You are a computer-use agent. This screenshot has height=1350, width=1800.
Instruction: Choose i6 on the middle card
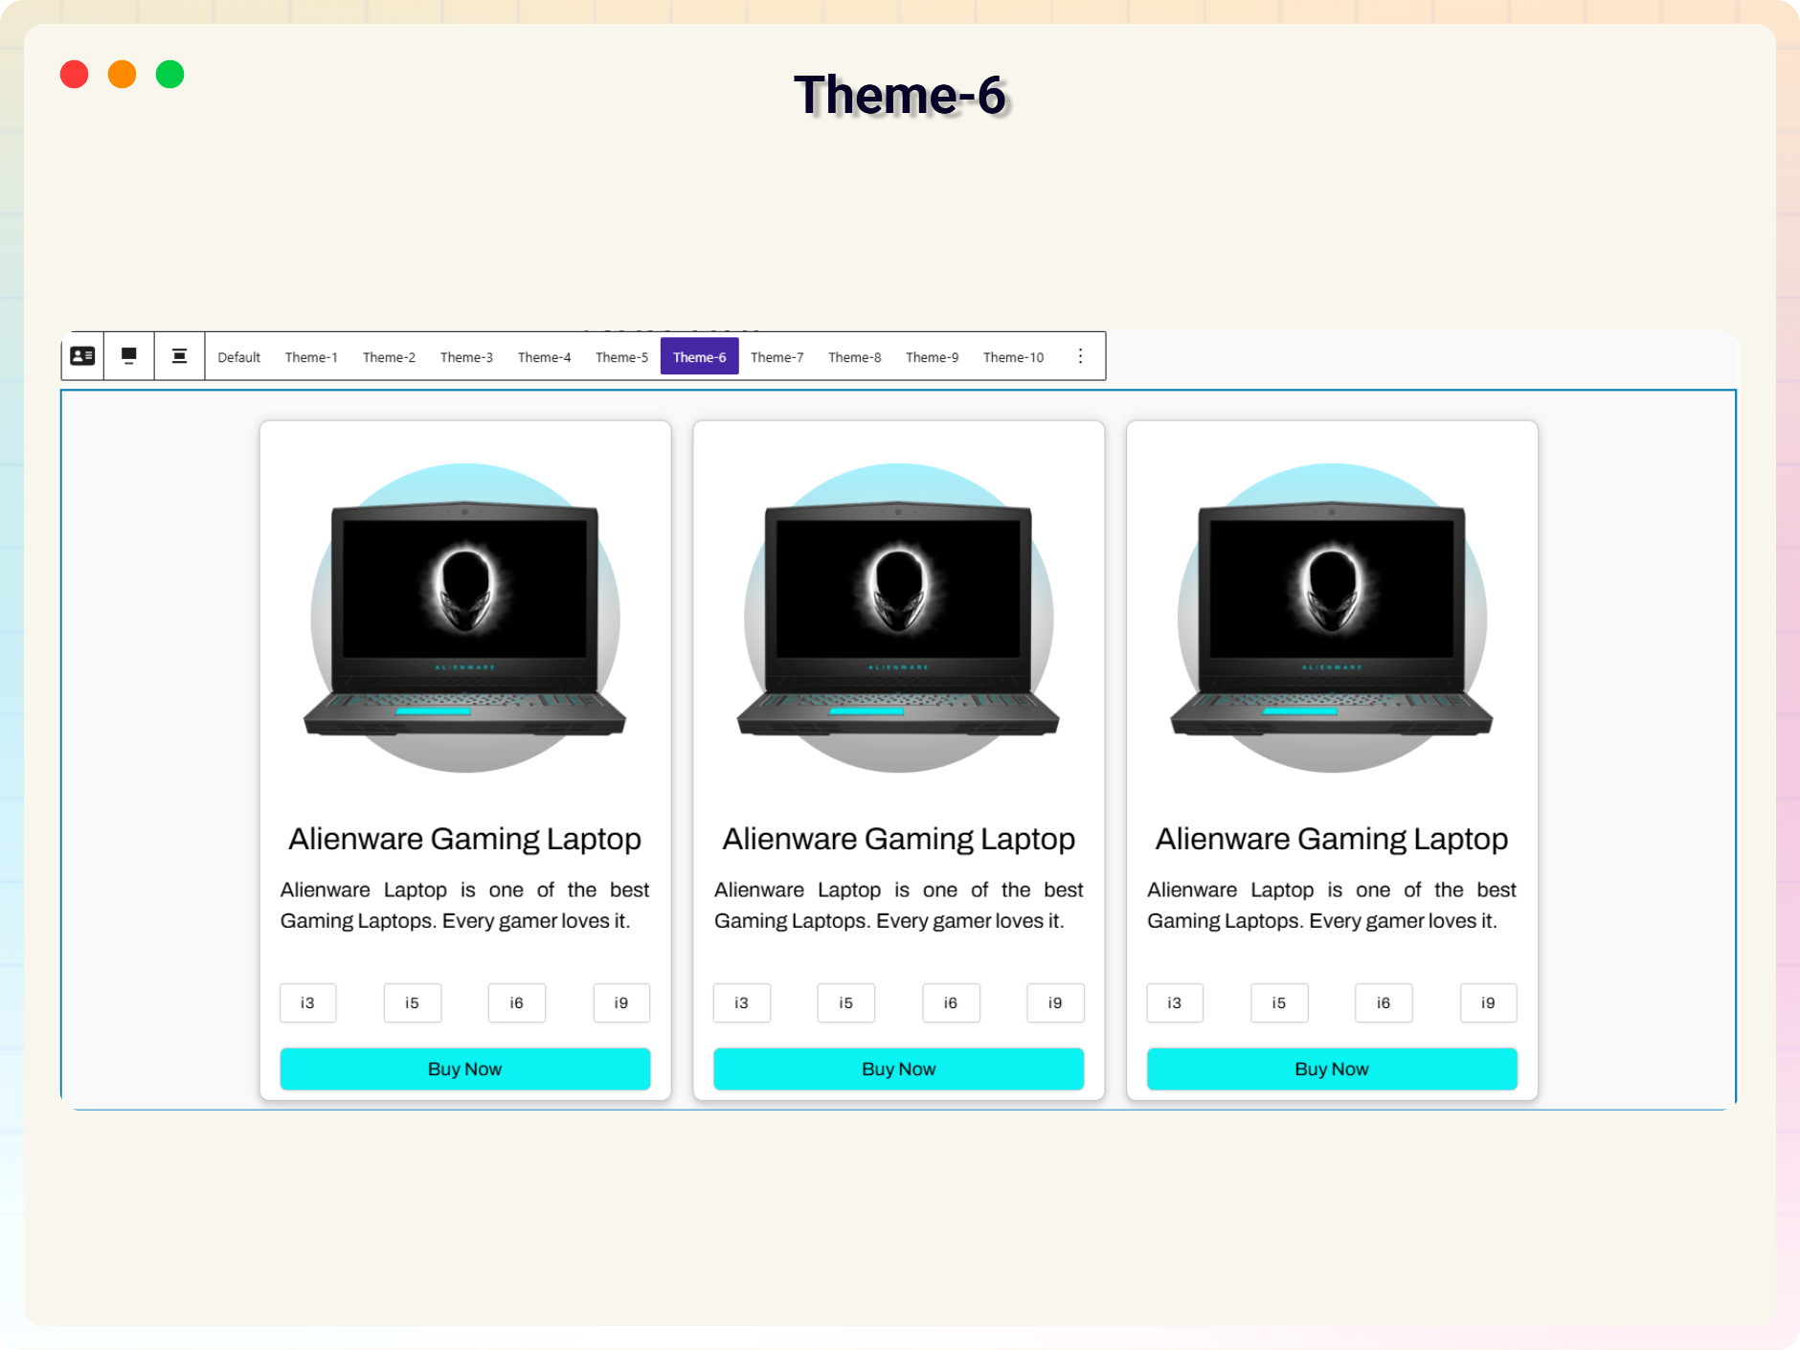click(x=951, y=1002)
